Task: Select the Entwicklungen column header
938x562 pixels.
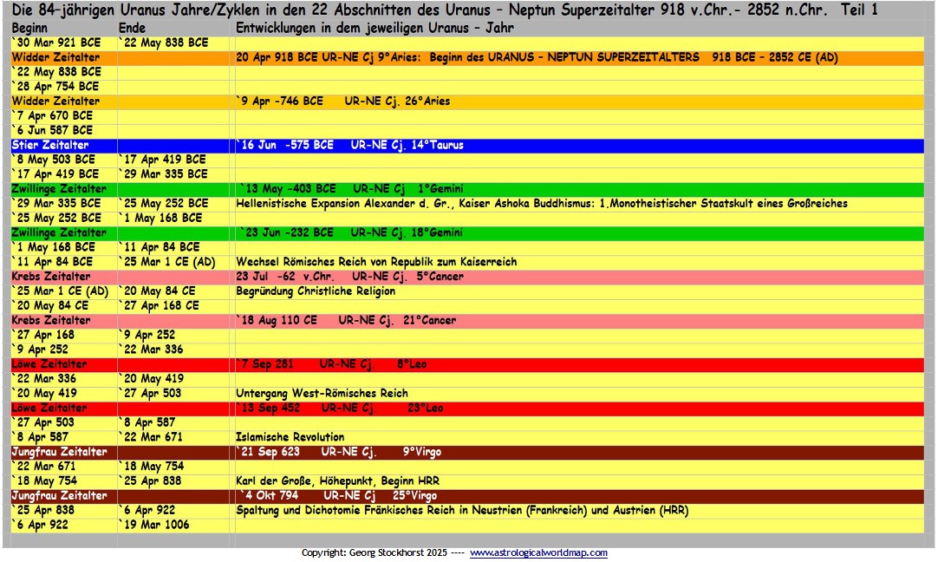Action: tap(375, 28)
